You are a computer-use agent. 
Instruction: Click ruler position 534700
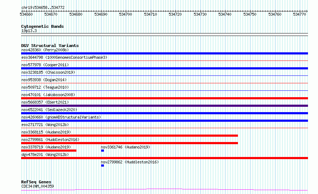[125, 14]
